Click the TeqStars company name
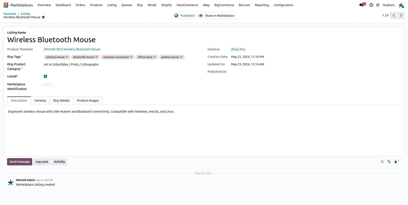 coord(389,5)
